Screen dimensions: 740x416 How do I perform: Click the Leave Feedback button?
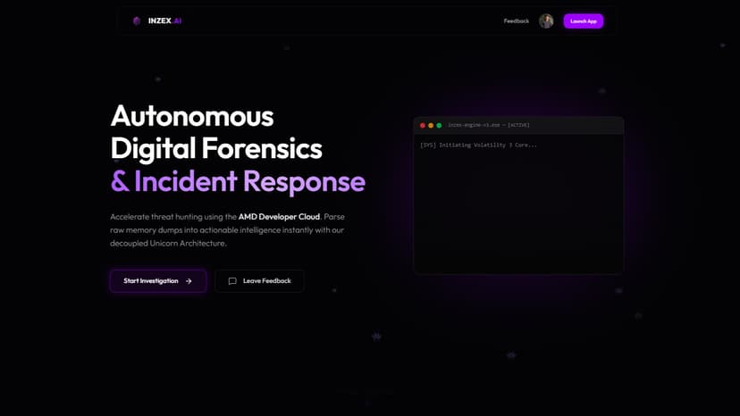[x=259, y=280]
